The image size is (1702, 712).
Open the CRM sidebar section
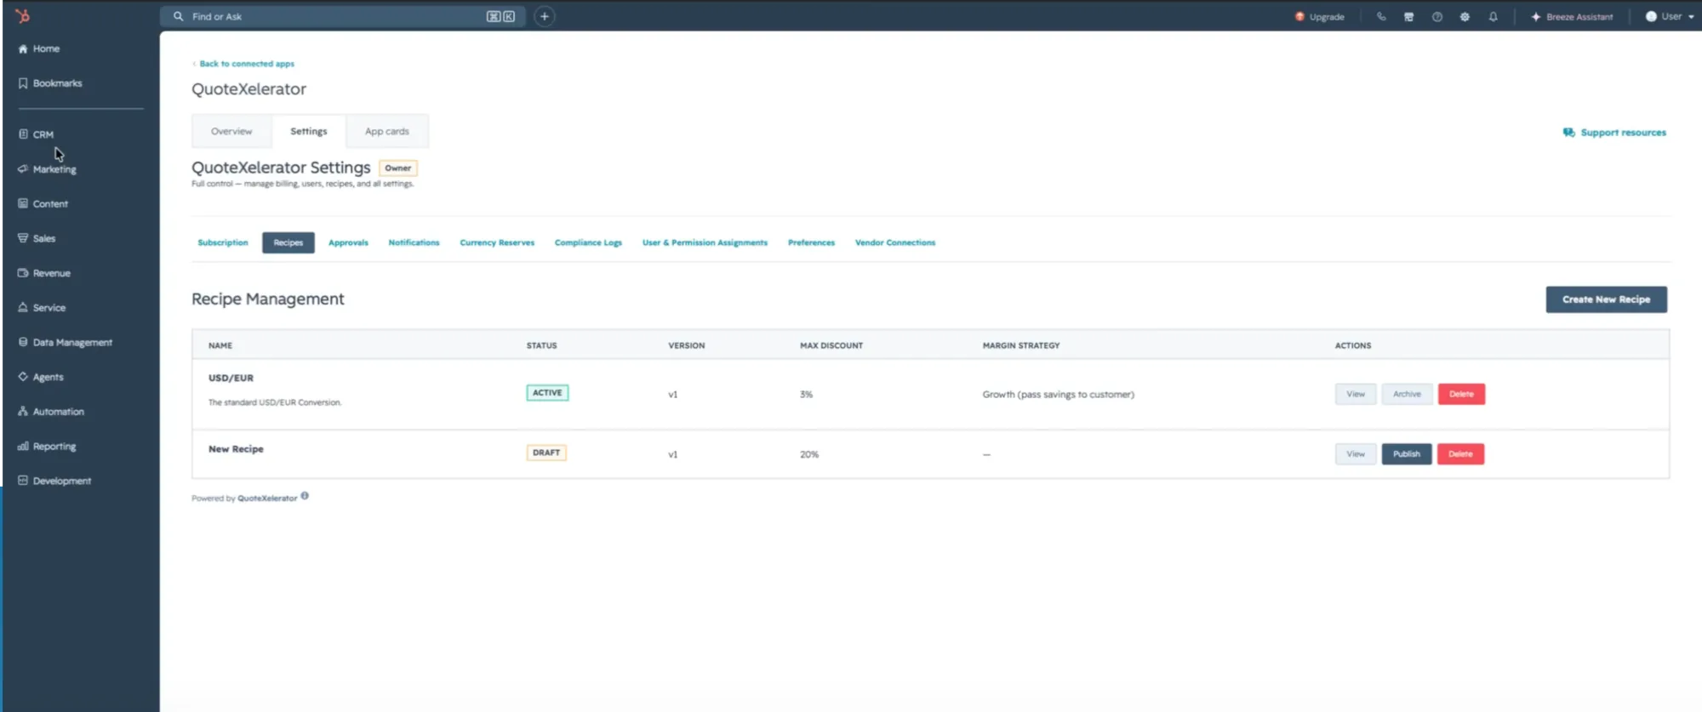(x=36, y=134)
